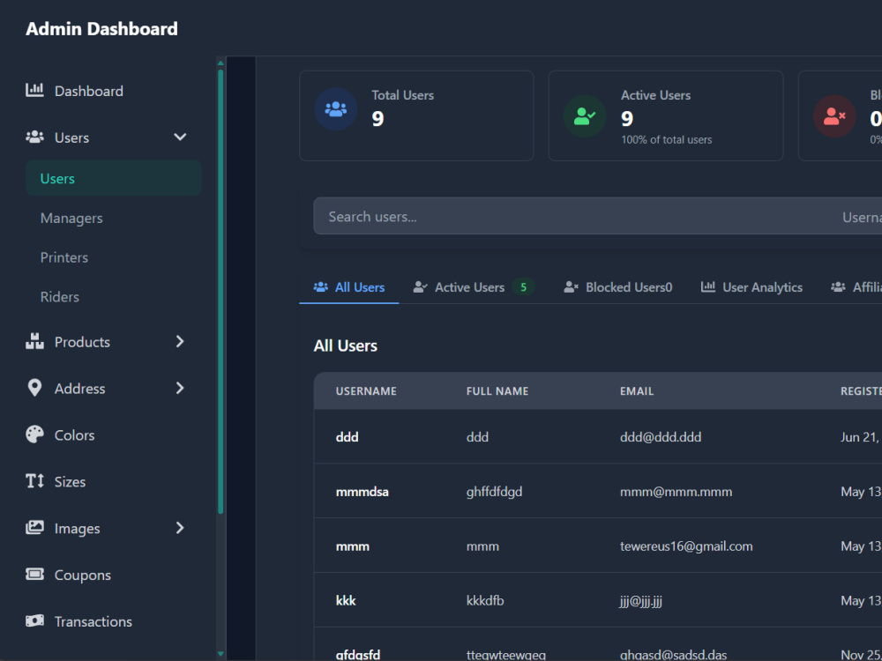
Task: Click the email tewereus16@gmail.com
Action: click(686, 546)
